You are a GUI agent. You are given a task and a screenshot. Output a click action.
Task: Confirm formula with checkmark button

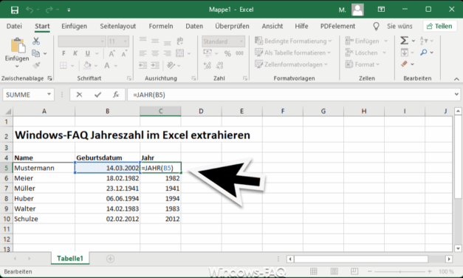coord(97,95)
